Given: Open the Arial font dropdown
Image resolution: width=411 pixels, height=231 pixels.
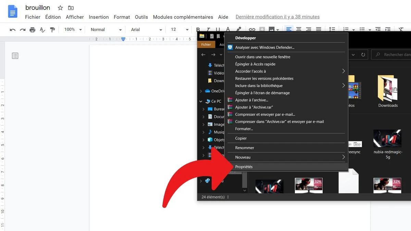Looking at the screenshot, I should (x=145, y=29).
